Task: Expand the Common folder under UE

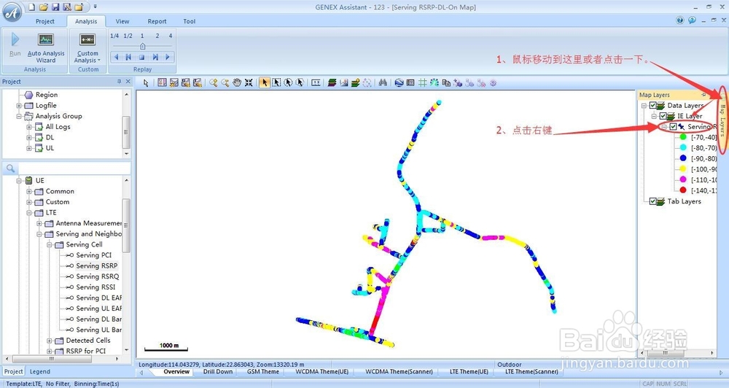Action: pyautogui.click(x=29, y=191)
